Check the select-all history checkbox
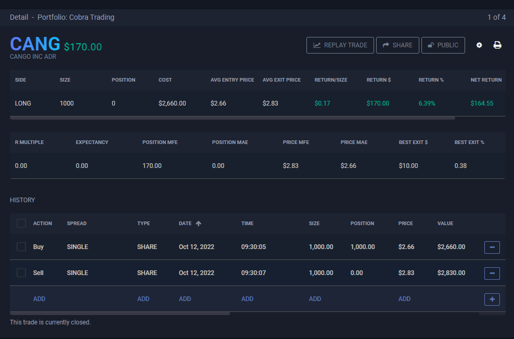 [21, 224]
